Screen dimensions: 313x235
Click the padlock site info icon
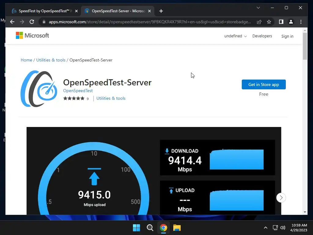pyautogui.click(x=44, y=22)
